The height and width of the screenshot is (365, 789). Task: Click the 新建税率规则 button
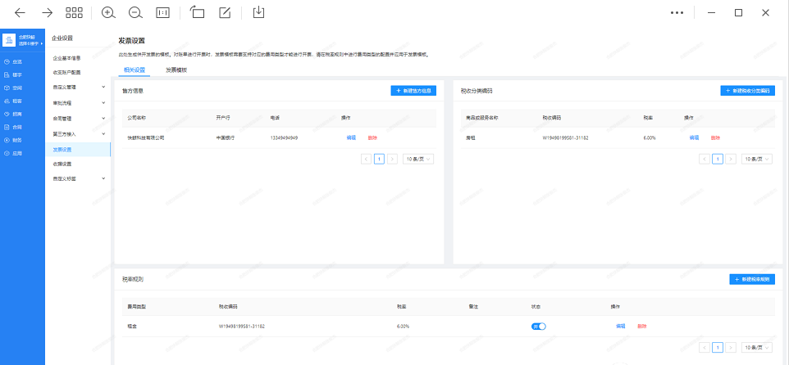pyautogui.click(x=751, y=279)
